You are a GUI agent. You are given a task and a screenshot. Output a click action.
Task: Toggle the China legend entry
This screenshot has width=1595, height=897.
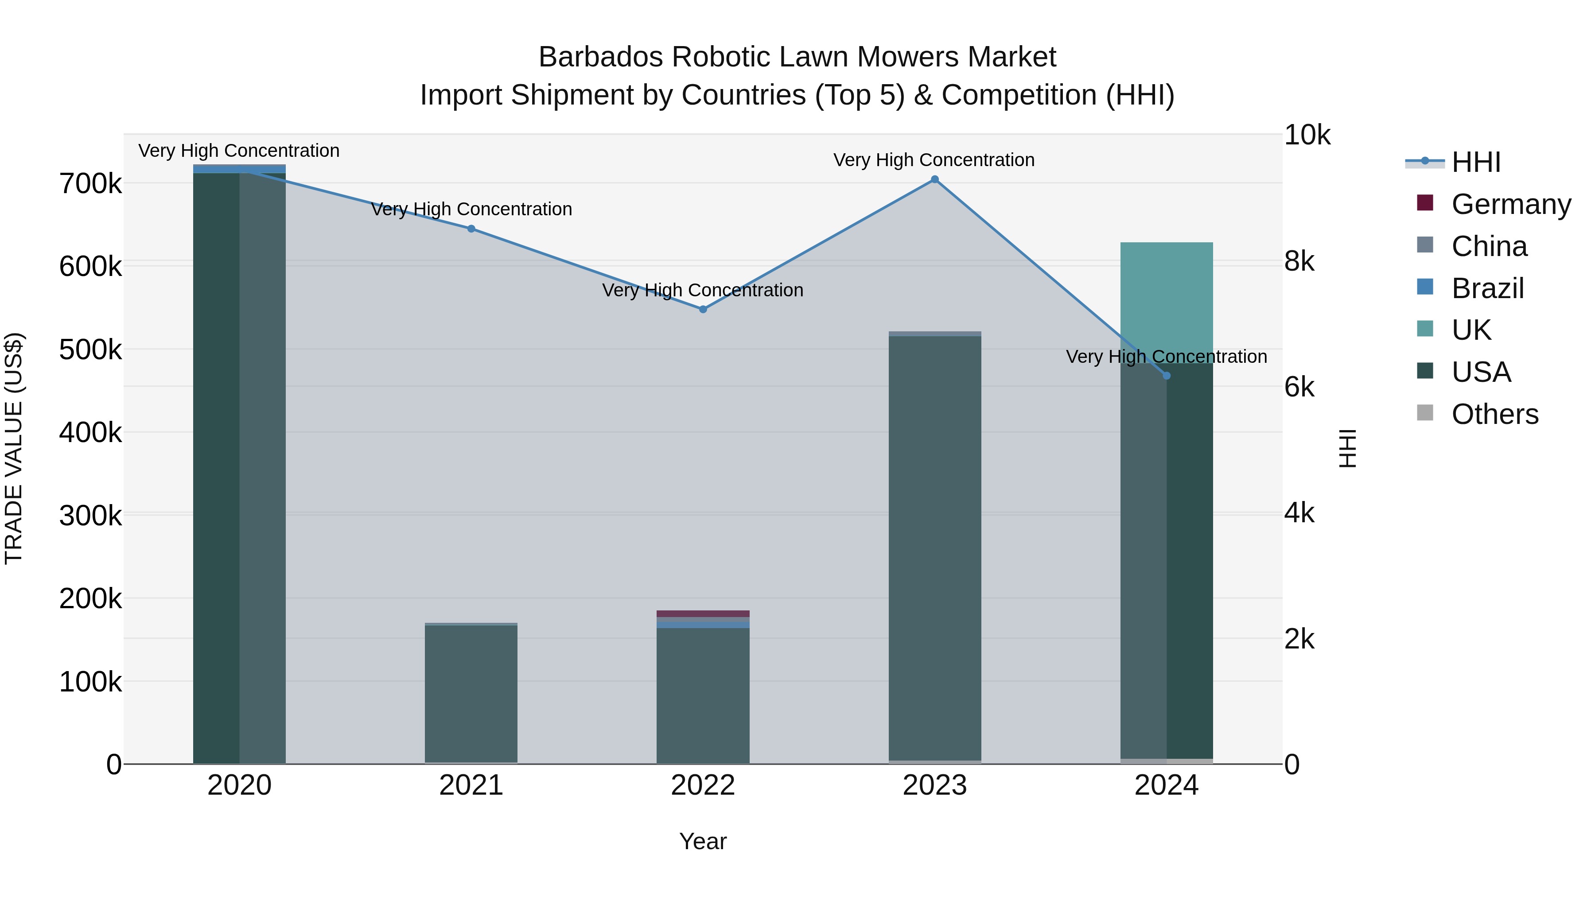pos(1472,246)
